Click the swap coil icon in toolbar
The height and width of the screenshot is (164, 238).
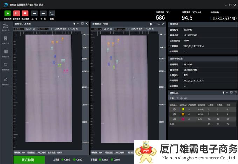pyautogui.click(x=52, y=13)
